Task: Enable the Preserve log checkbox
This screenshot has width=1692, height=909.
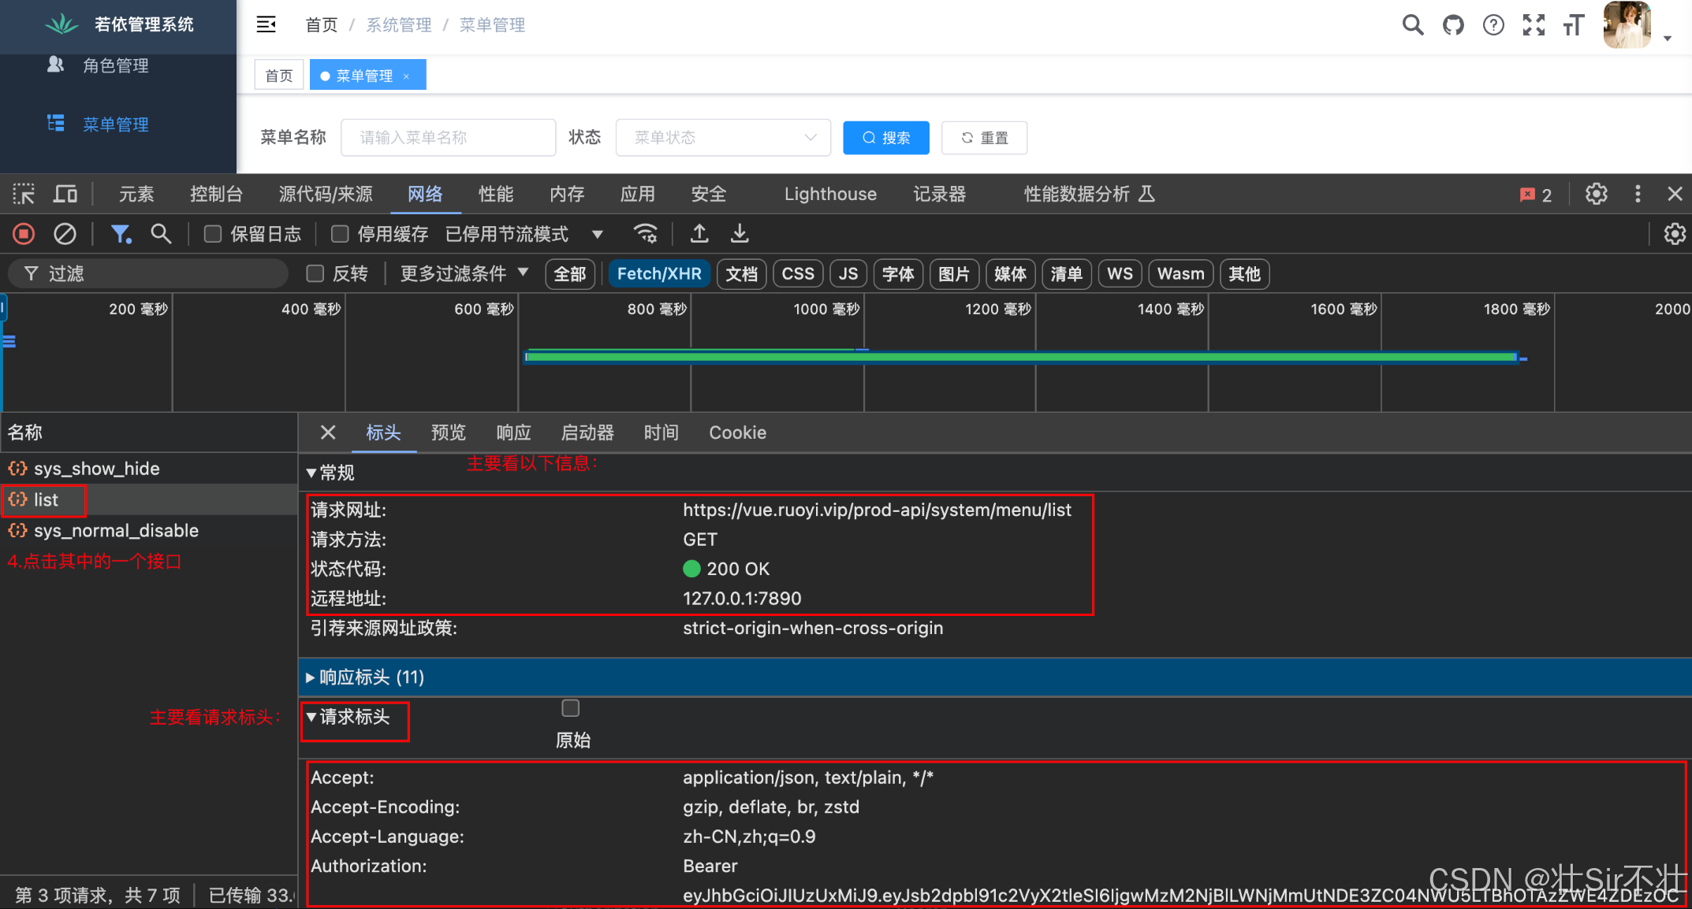Action: coord(213,234)
